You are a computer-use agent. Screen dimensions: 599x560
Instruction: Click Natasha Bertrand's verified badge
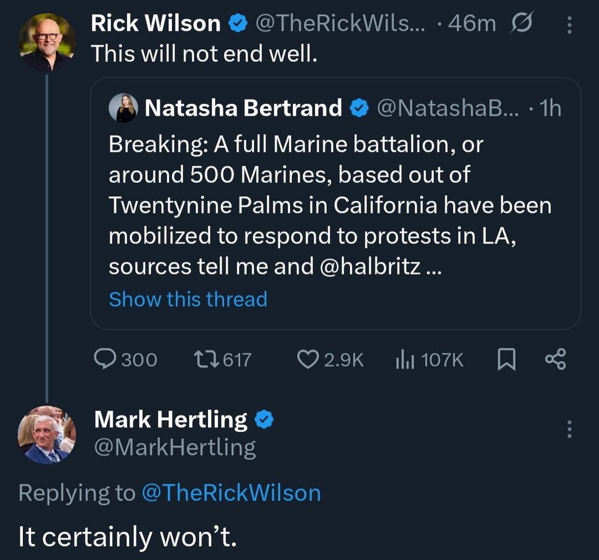click(359, 108)
